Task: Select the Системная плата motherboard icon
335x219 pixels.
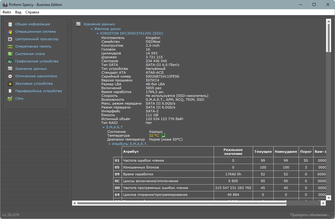Action: click(10, 54)
